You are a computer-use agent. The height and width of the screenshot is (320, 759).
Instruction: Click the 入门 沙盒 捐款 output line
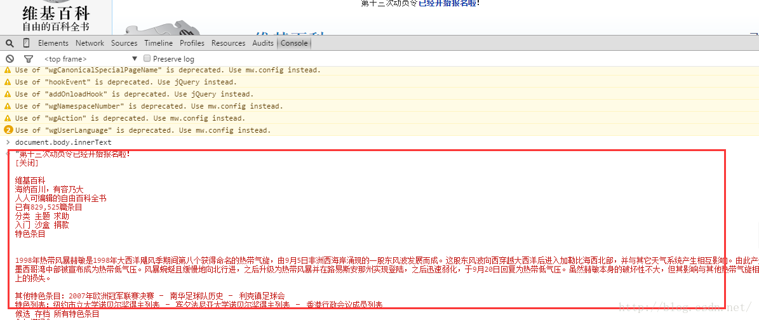click(42, 225)
